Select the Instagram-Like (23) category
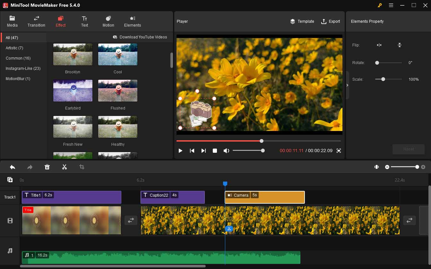 point(23,68)
